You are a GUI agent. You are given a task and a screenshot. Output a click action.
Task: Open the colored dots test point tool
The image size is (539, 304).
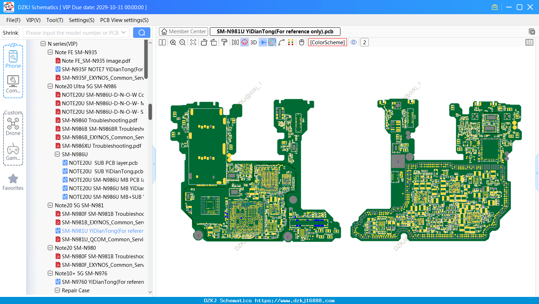291,43
